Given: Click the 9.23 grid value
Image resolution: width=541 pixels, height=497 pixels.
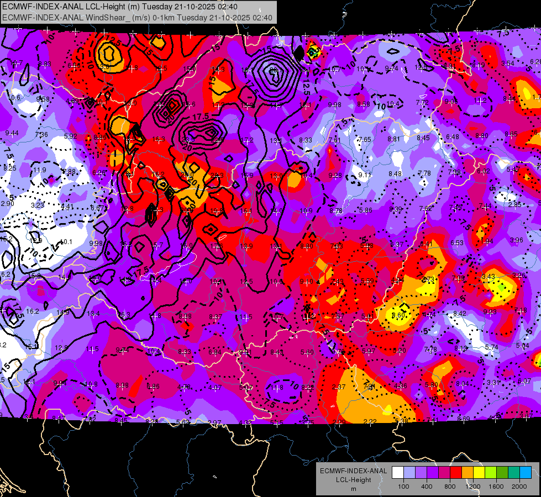Looking at the screenshot, I should tap(490, 312).
